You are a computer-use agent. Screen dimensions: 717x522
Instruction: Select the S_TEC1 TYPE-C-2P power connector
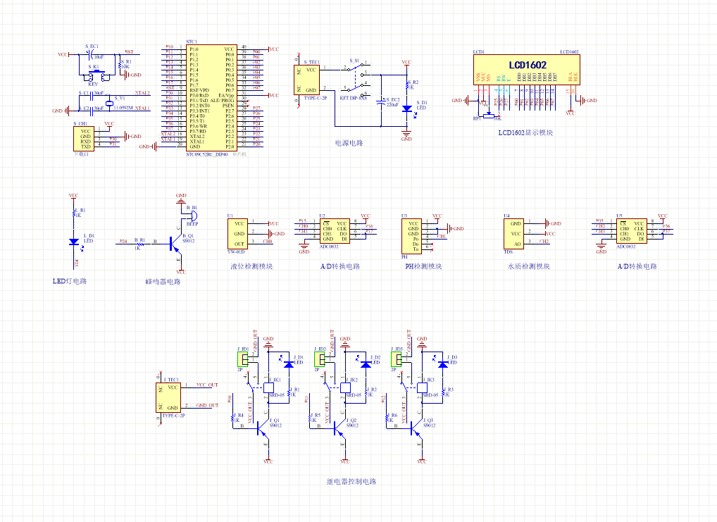coord(307,79)
